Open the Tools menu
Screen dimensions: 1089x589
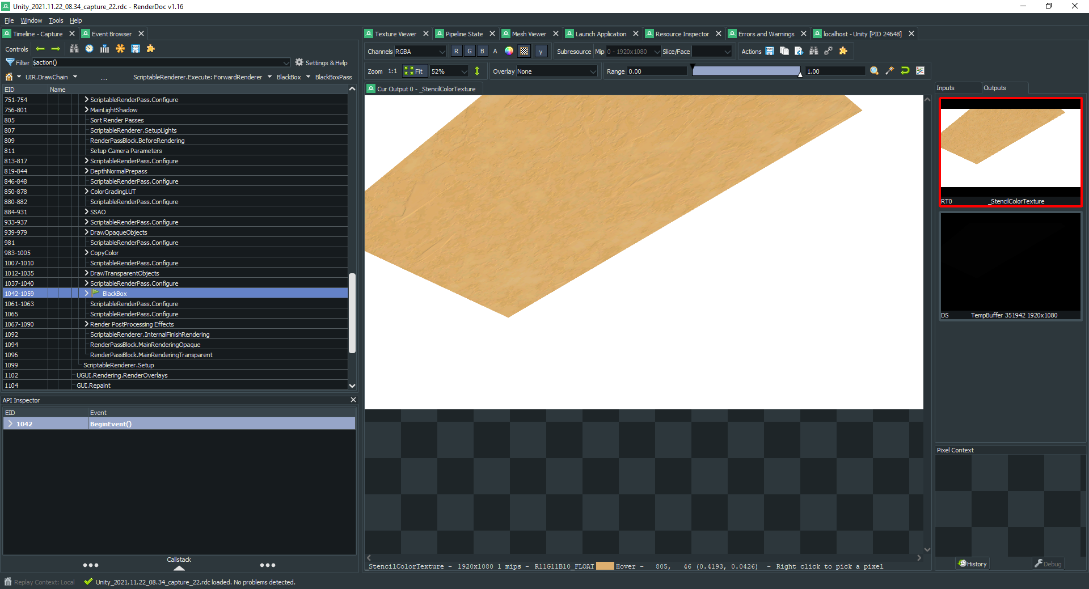click(56, 20)
